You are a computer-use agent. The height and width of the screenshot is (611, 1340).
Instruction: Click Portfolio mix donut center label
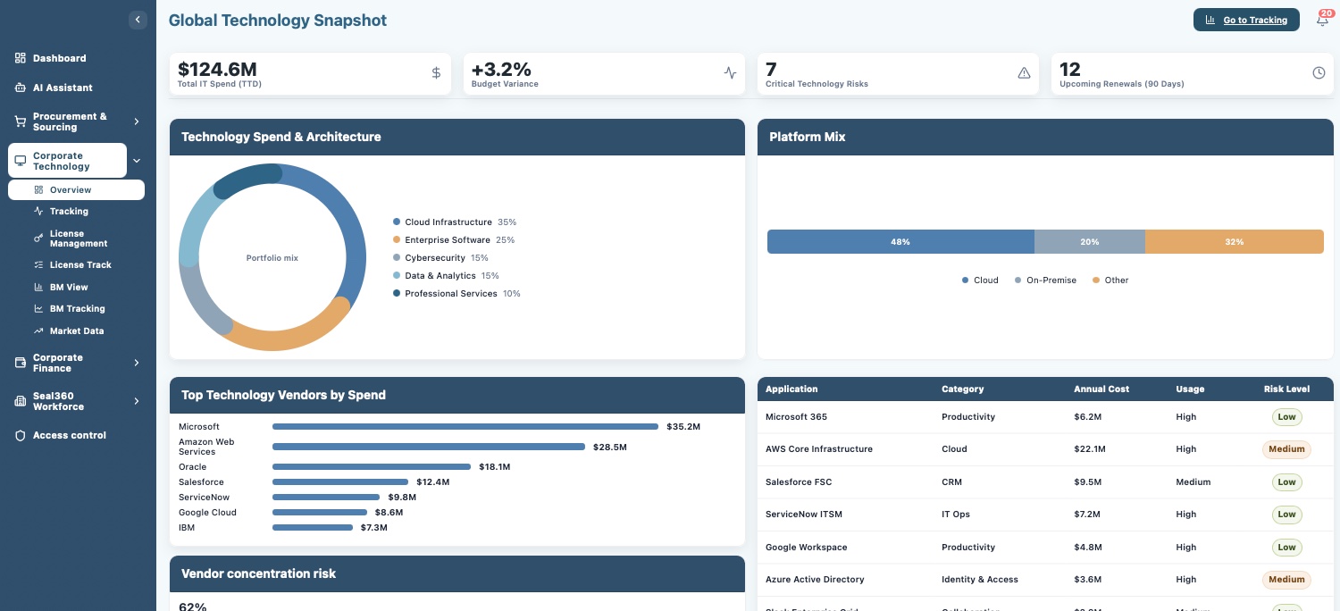[x=272, y=258]
